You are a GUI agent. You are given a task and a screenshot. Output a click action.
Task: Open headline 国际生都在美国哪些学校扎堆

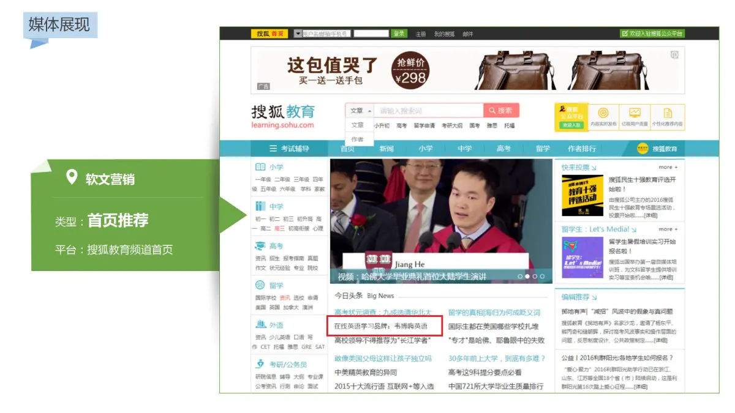[x=494, y=326]
